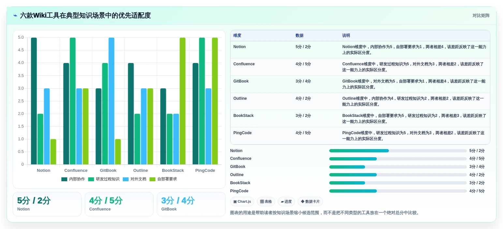
Task: Open the Confluence 4分 / 5分 data card
Action: tap(119, 204)
